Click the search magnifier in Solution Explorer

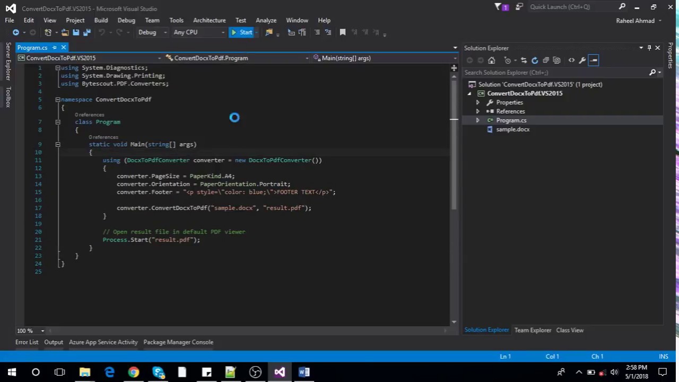(652, 72)
